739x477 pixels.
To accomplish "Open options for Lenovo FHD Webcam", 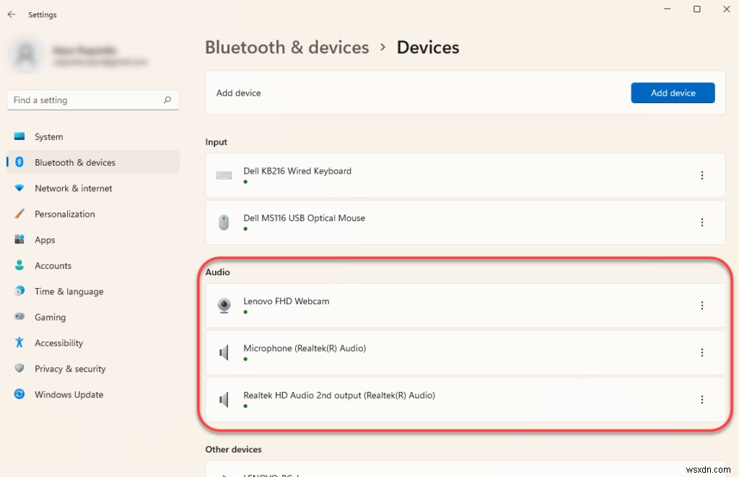I will pos(702,306).
